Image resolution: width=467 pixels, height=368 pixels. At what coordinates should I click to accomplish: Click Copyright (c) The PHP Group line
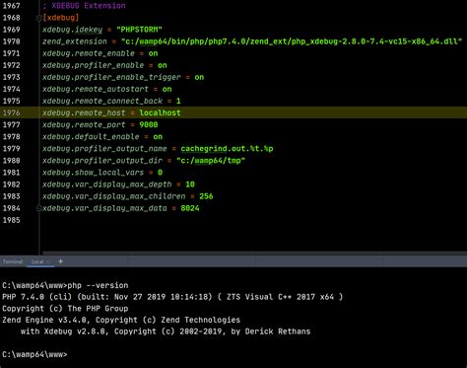(65, 309)
